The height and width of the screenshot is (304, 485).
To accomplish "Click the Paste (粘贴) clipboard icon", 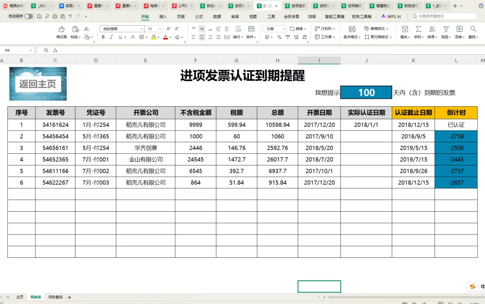I will tap(75, 29).
